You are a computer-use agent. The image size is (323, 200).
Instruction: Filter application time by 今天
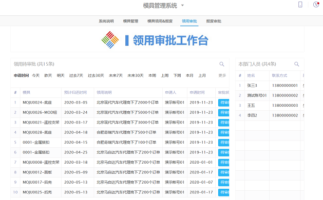(35, 75)
